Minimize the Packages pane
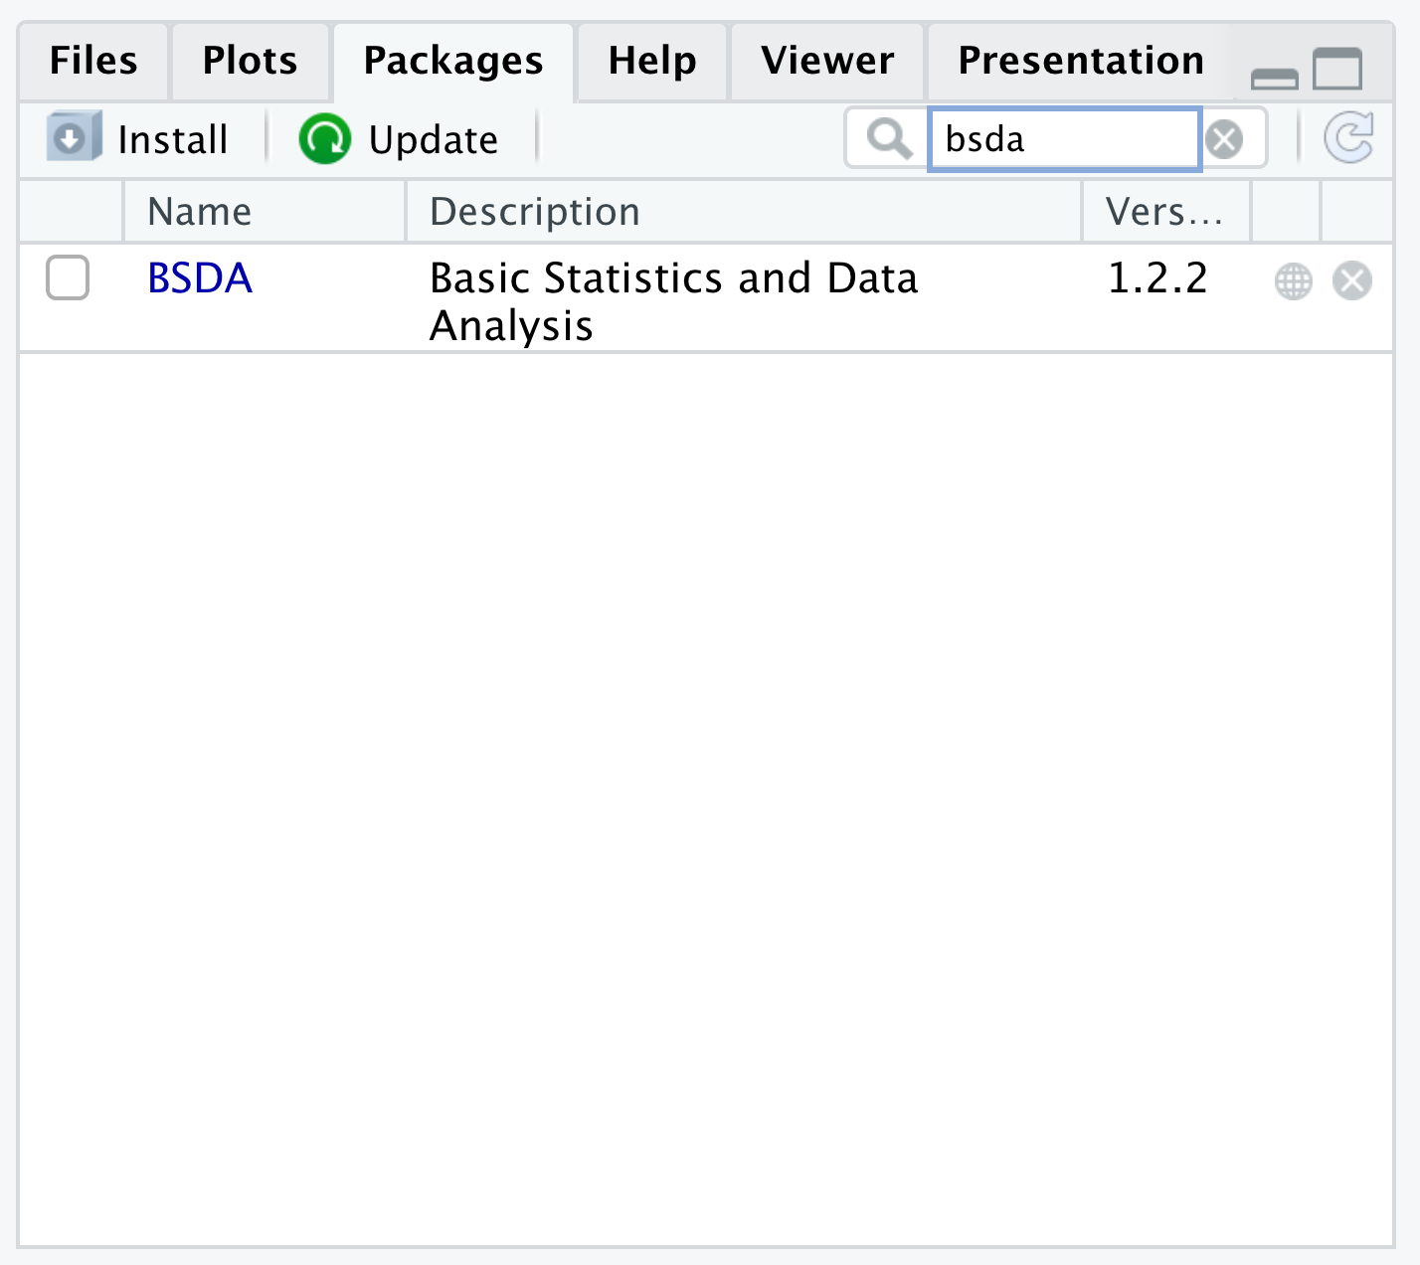 1274,78
